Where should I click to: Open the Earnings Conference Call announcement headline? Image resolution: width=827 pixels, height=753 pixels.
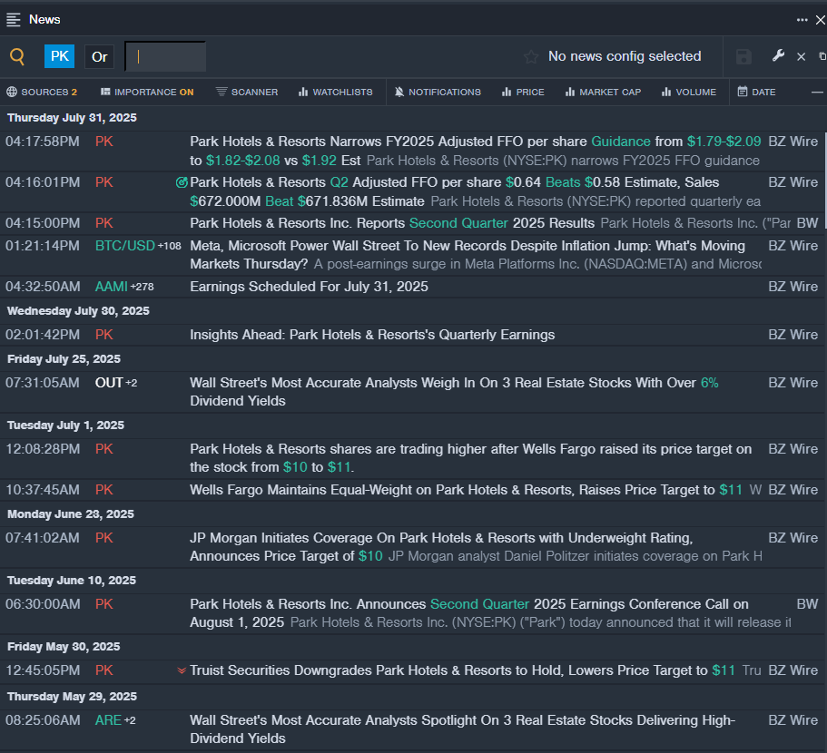point(469,613)
